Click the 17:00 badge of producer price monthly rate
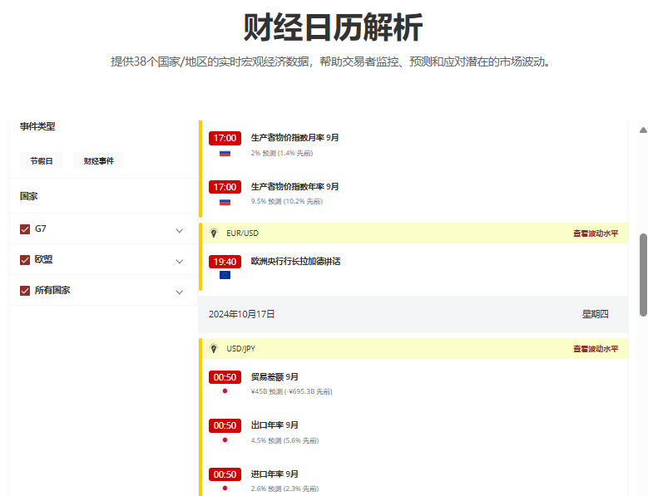648x496 pixels. [x=225, y=138]
